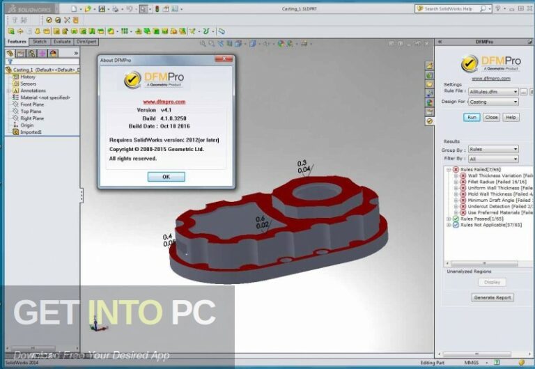
Task: Click the File Explorer folder task pane tab
Action: click(x=430, y=84)
